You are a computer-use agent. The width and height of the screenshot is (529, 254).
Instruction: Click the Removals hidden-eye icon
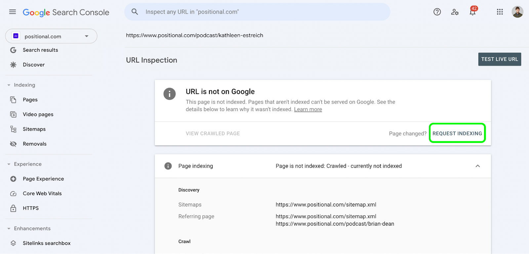(13, 144)
